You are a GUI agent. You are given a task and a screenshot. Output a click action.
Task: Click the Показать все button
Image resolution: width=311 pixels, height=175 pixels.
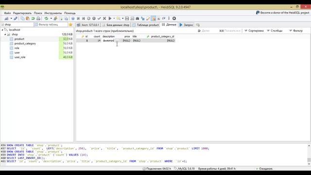[x=230, y=31]
